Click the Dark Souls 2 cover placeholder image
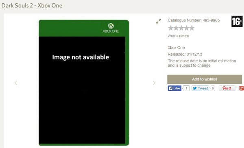This screenshot has height=148, width=244. point(84,83)
